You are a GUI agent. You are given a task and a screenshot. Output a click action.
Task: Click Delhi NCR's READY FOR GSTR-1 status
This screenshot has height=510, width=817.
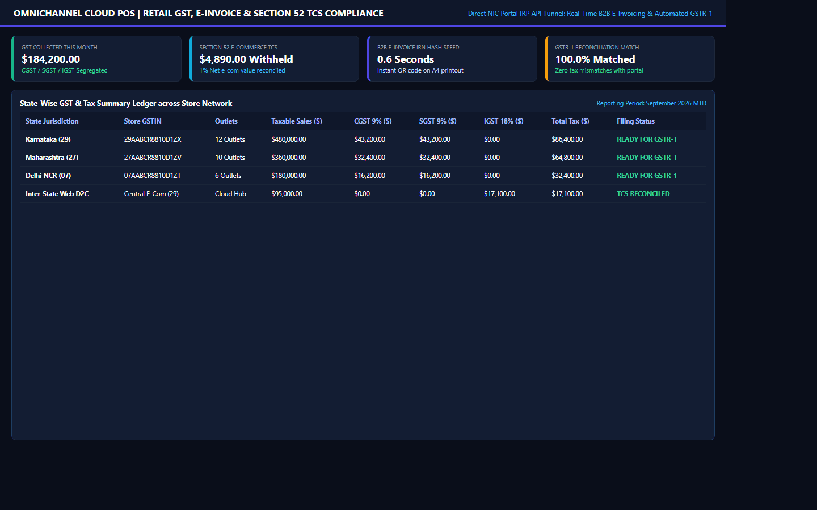[x=647, y=176]
